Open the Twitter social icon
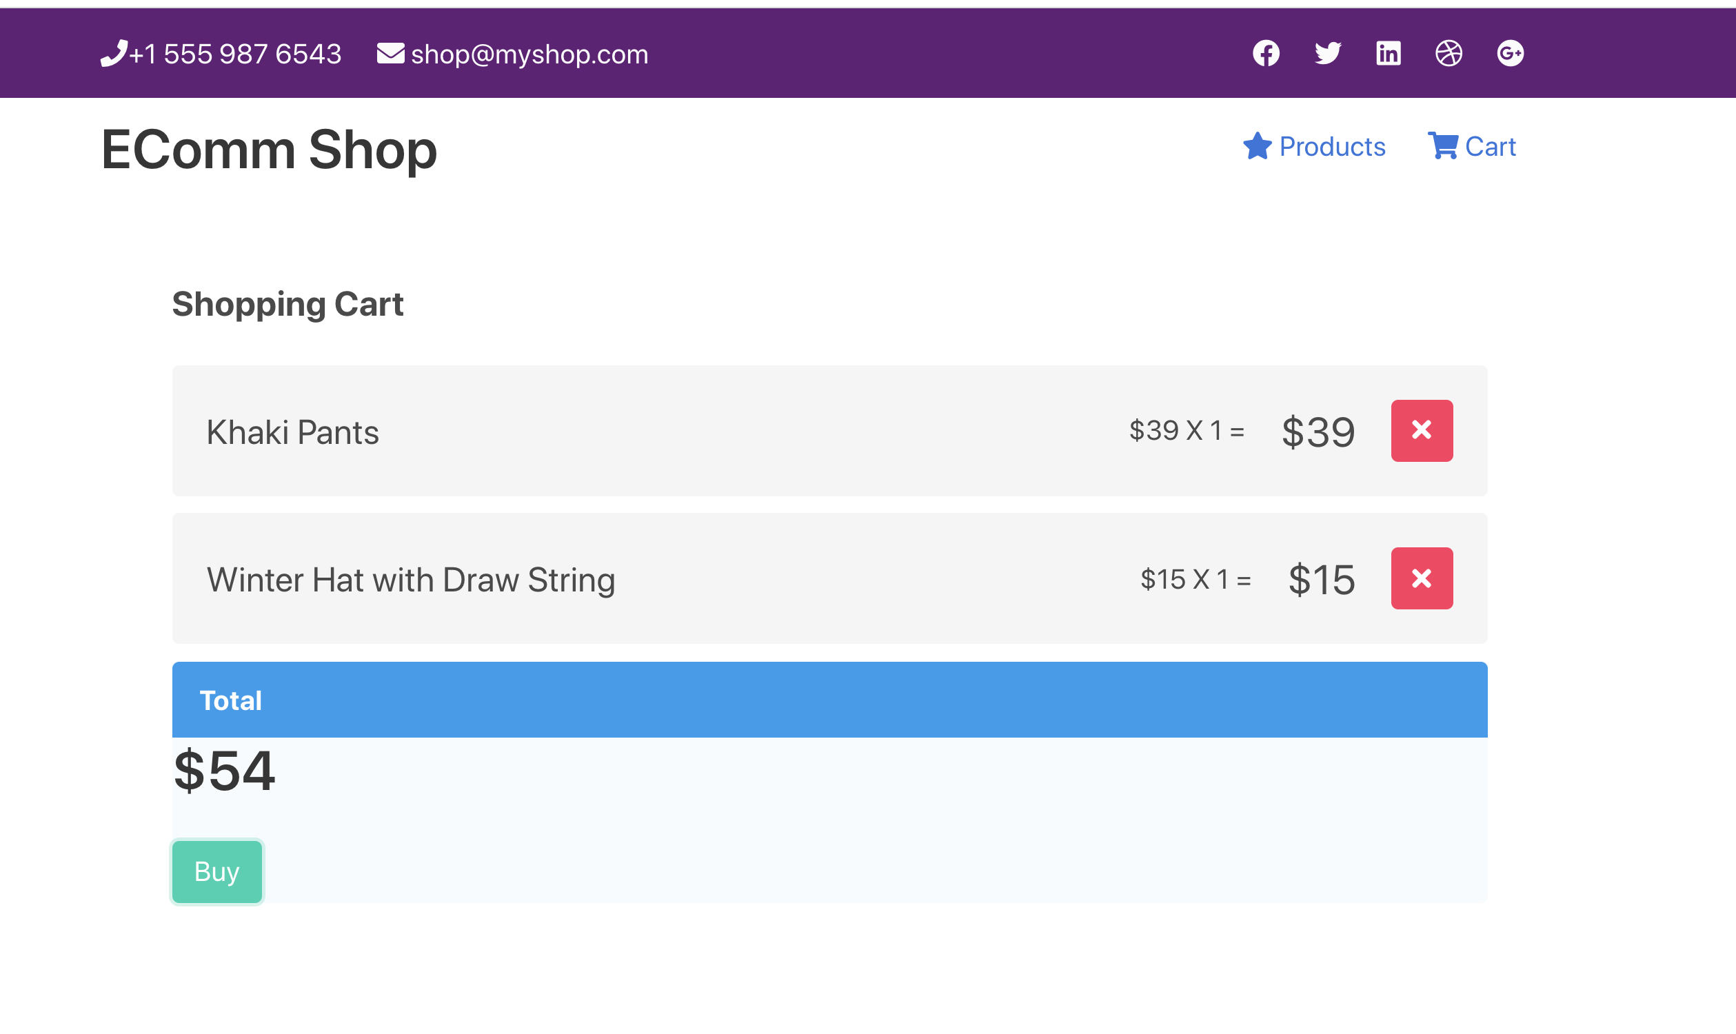This screenshot has height=1034, width=1736. pos(1327,53)
